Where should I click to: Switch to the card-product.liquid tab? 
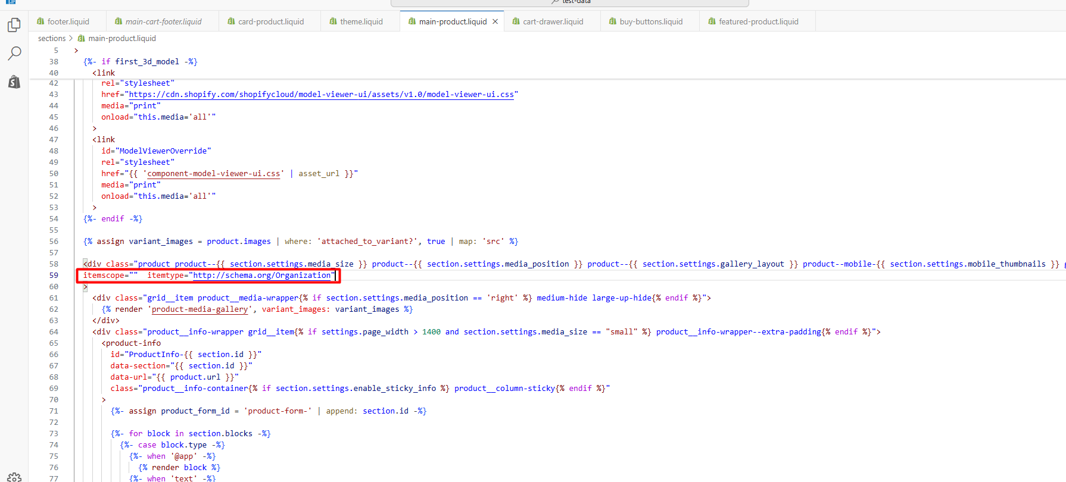point(270,21)
